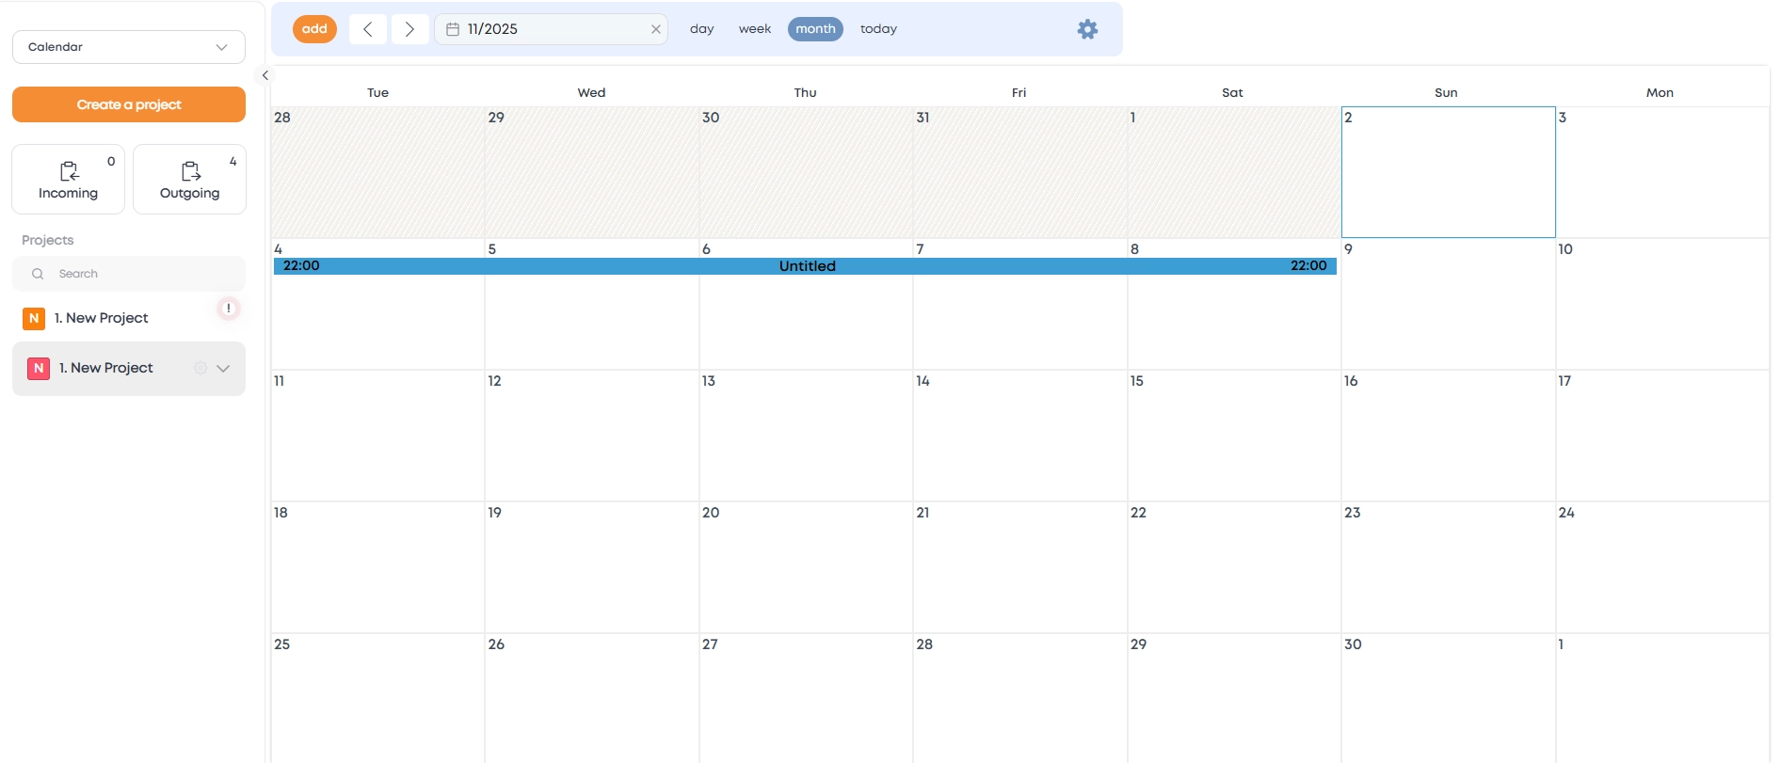The height and width of the screenshot is (763, 1781).
Task: Go to next month arrow
Action: pos(409,29)
